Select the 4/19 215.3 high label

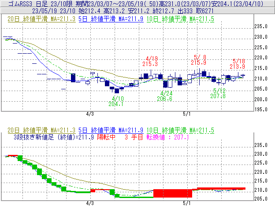(150, 61)
